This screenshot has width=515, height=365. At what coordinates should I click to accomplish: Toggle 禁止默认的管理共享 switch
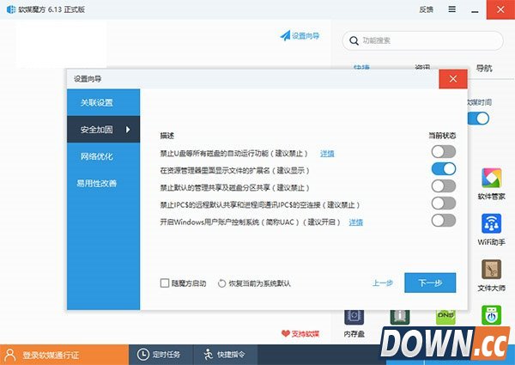coord(444,186)
